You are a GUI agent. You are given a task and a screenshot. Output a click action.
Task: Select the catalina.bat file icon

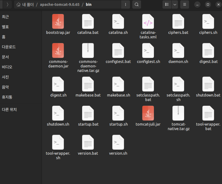(88, 21)
